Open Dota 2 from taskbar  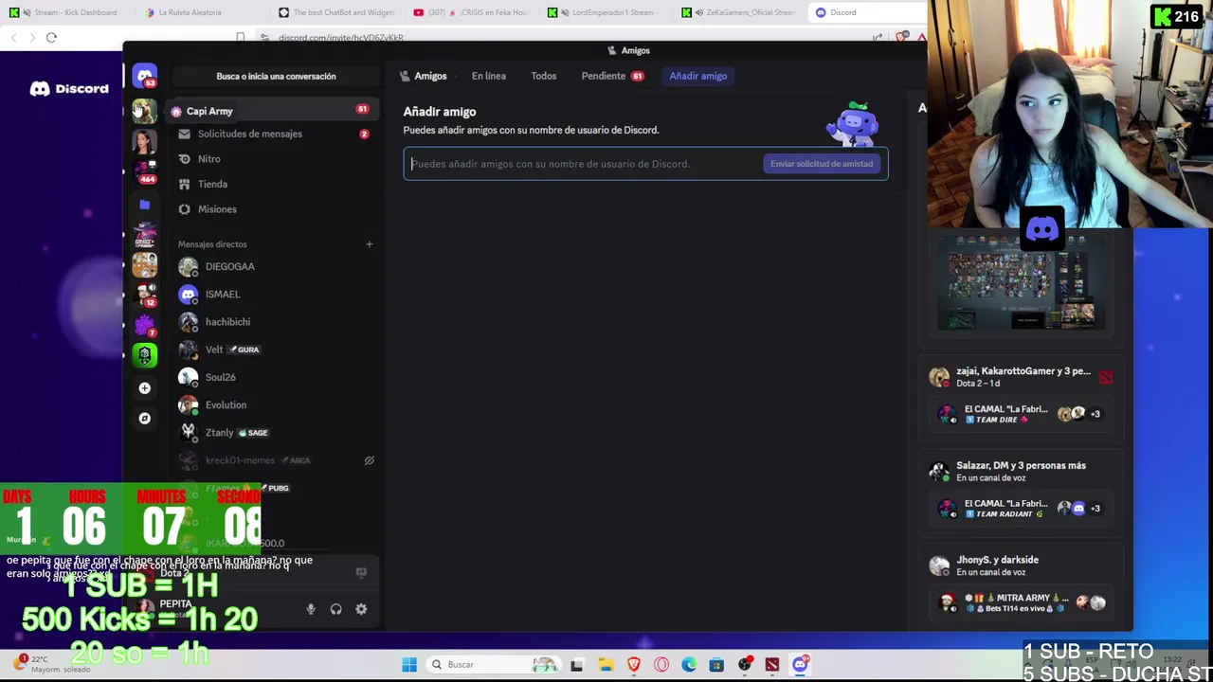coord(772,665)
